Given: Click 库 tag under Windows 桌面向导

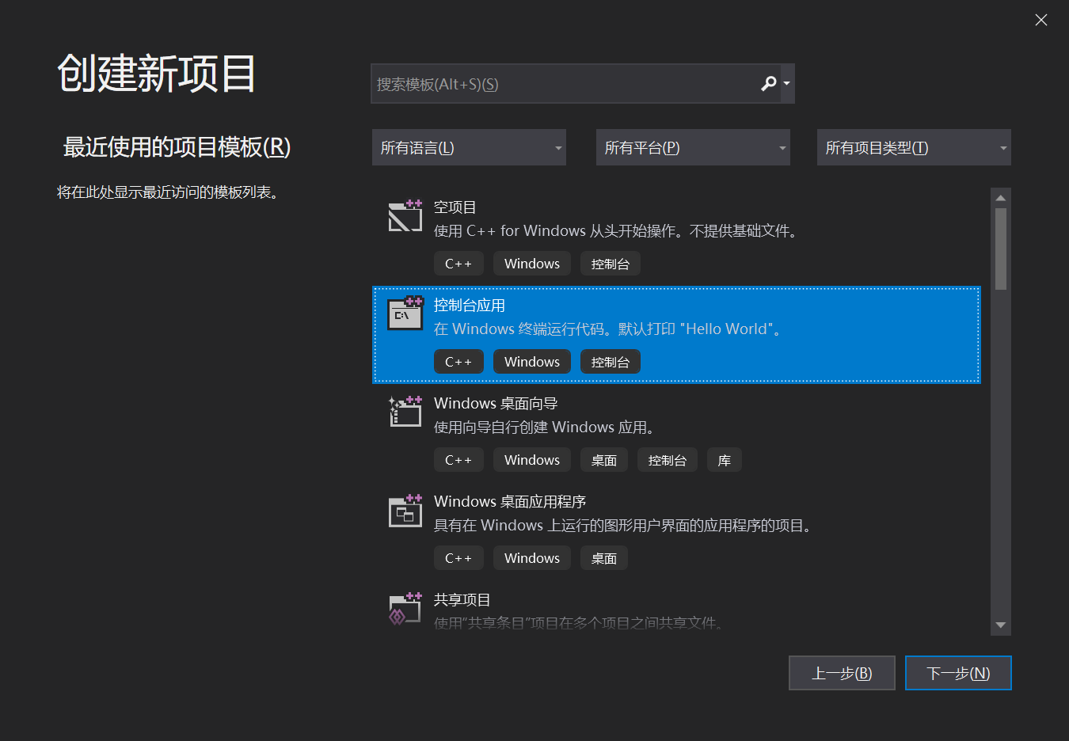Looking at the screenshot, I should click(x=725, y=460).
